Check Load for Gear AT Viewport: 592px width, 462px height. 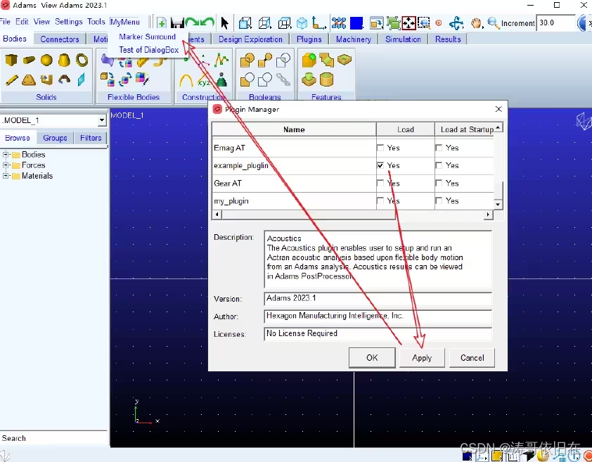click(380, 184)
